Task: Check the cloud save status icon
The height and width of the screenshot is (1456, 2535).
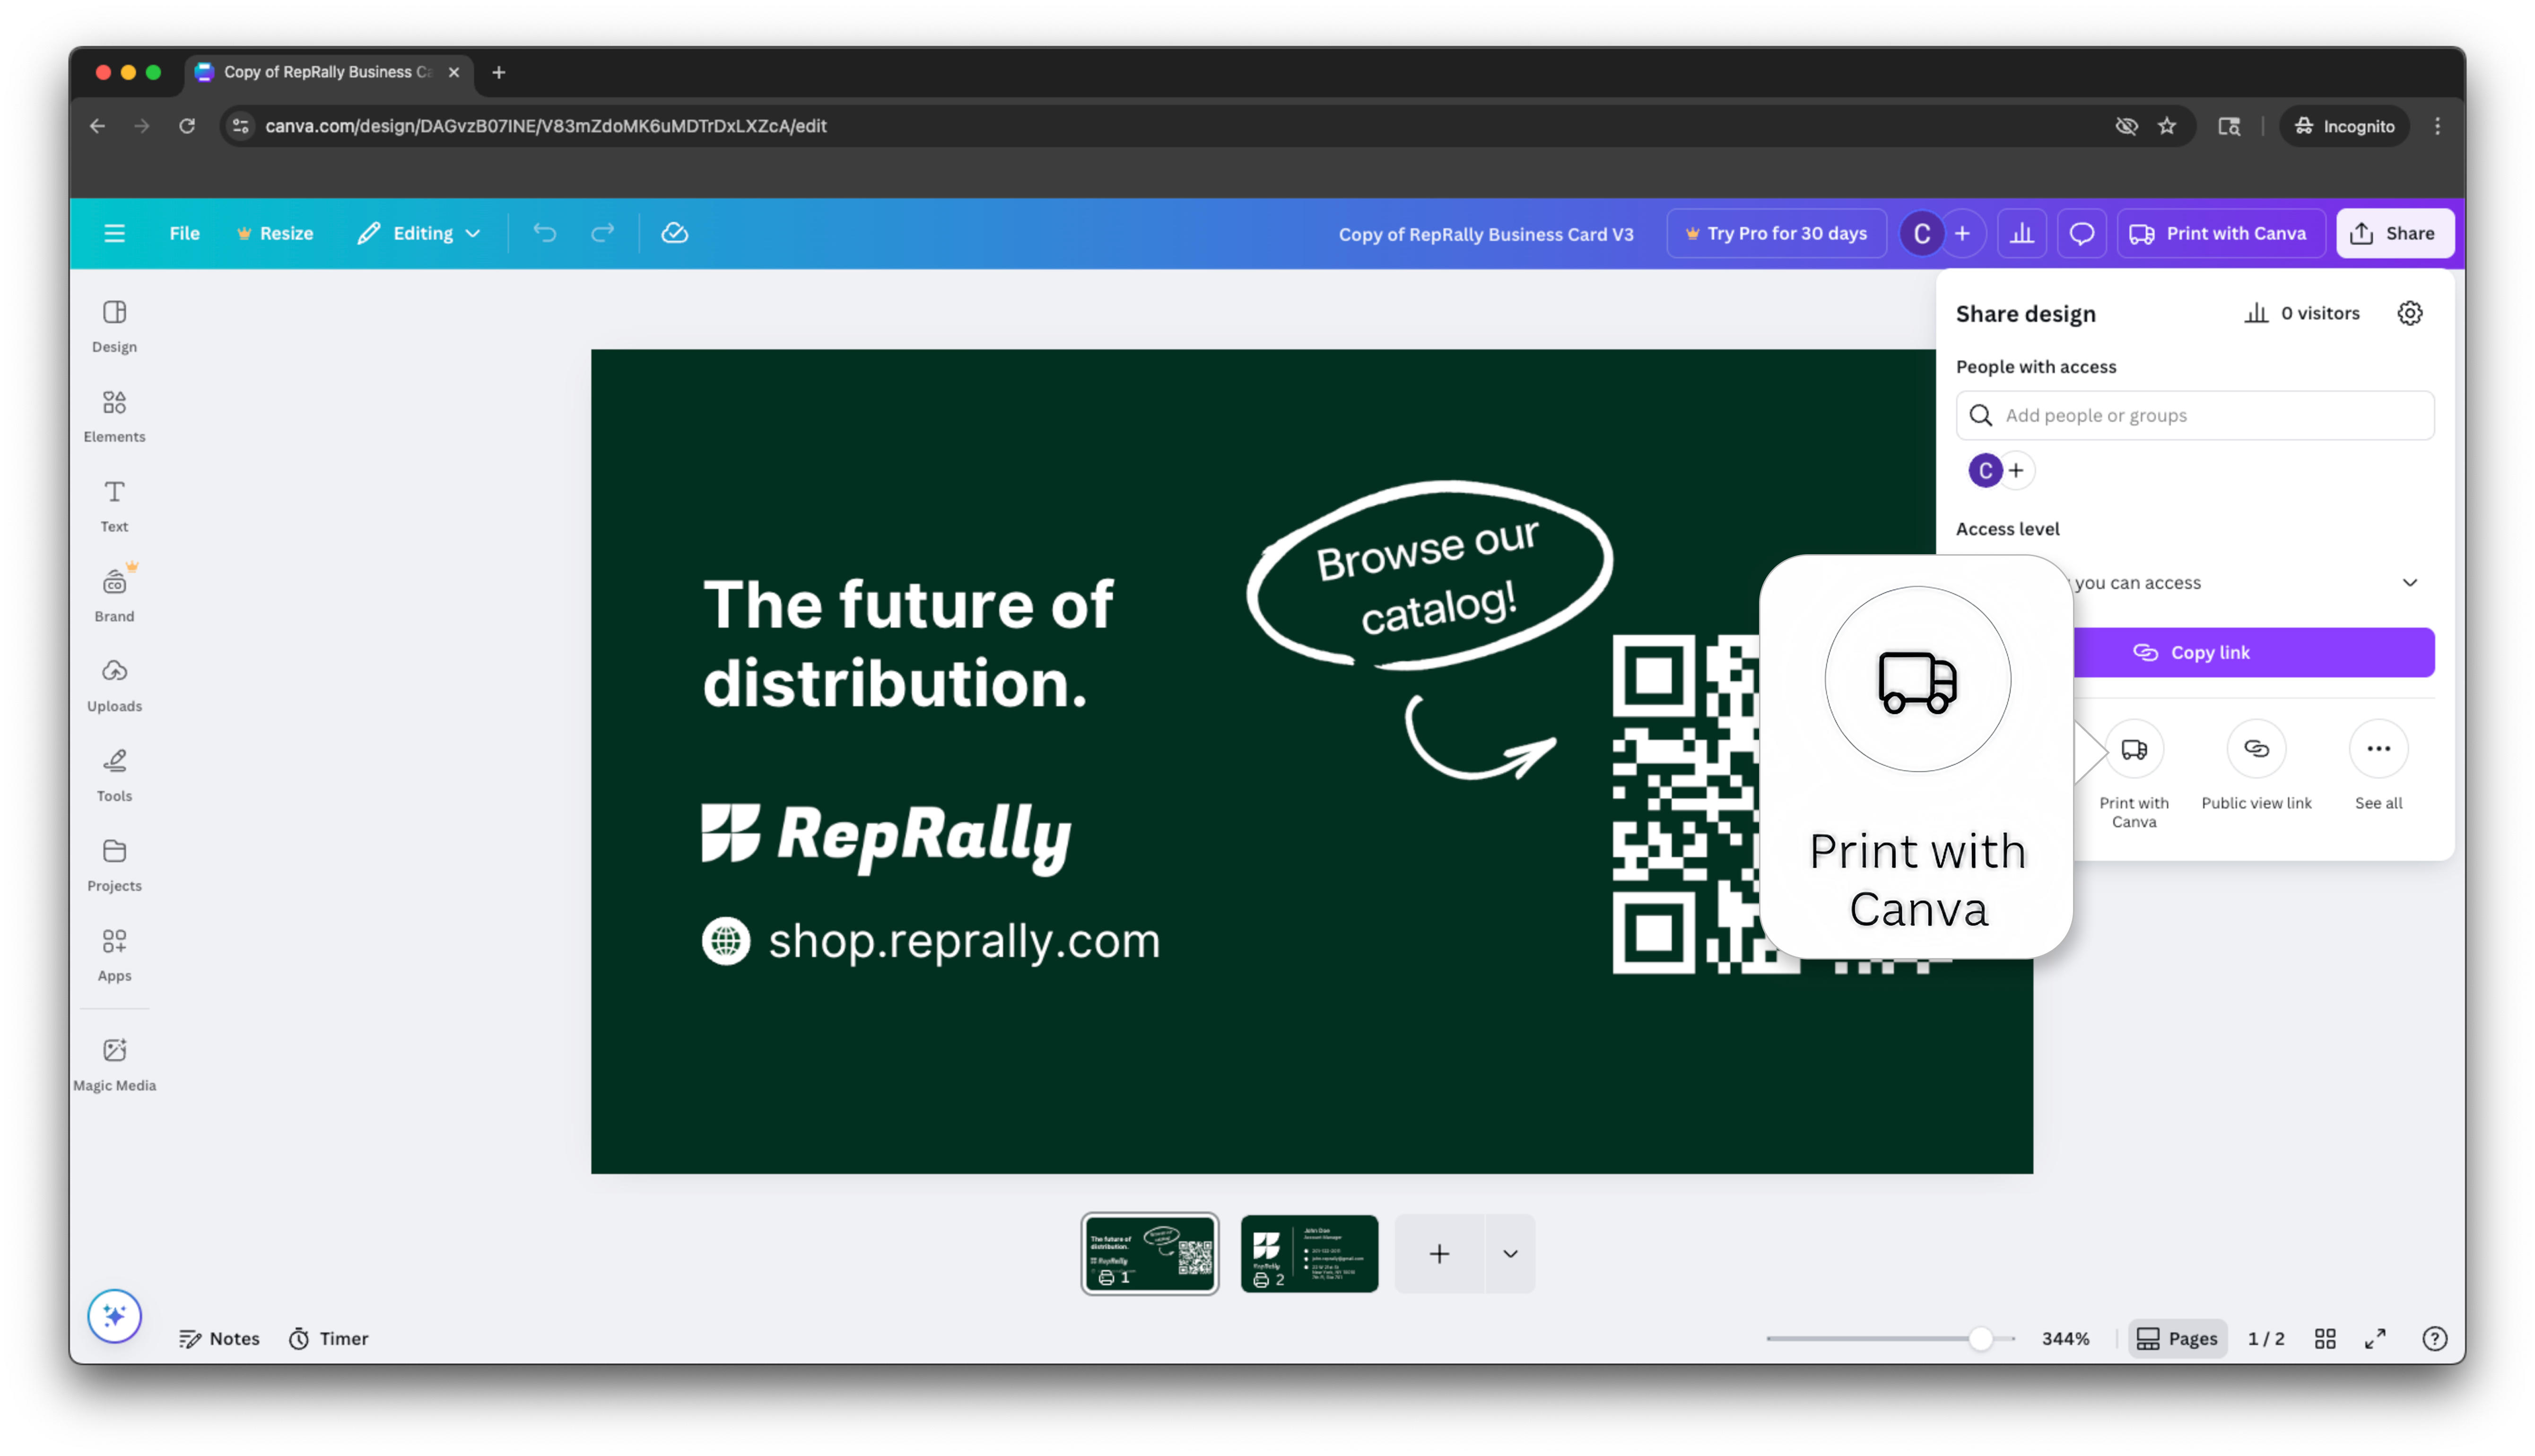Action: pos(675,233)
